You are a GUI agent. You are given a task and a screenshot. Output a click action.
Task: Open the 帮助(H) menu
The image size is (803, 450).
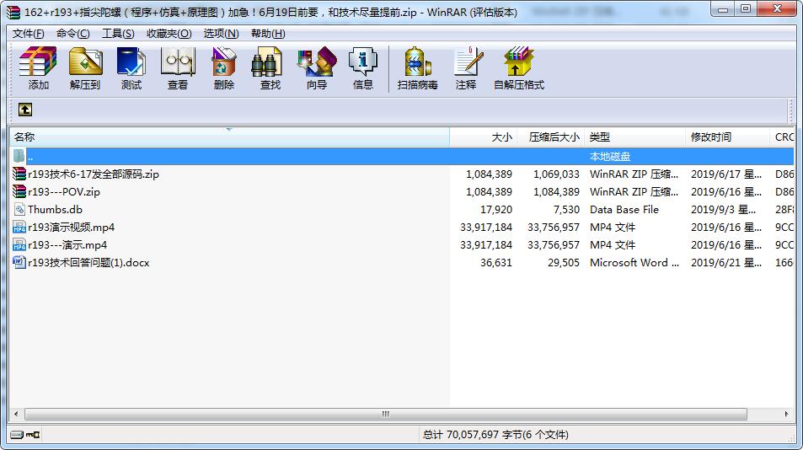268,34
